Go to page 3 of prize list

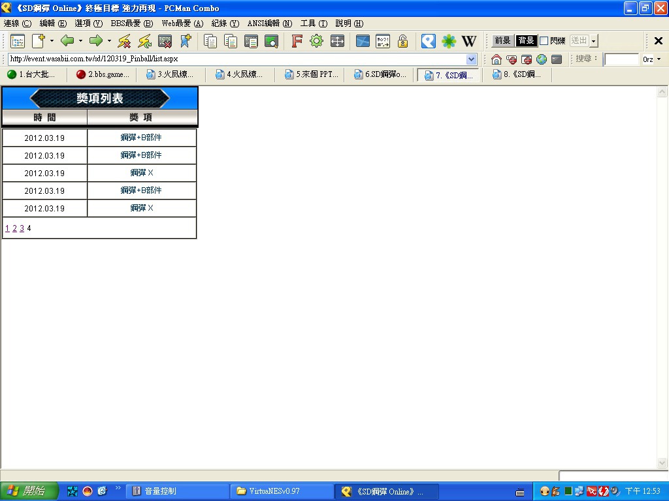22,228
